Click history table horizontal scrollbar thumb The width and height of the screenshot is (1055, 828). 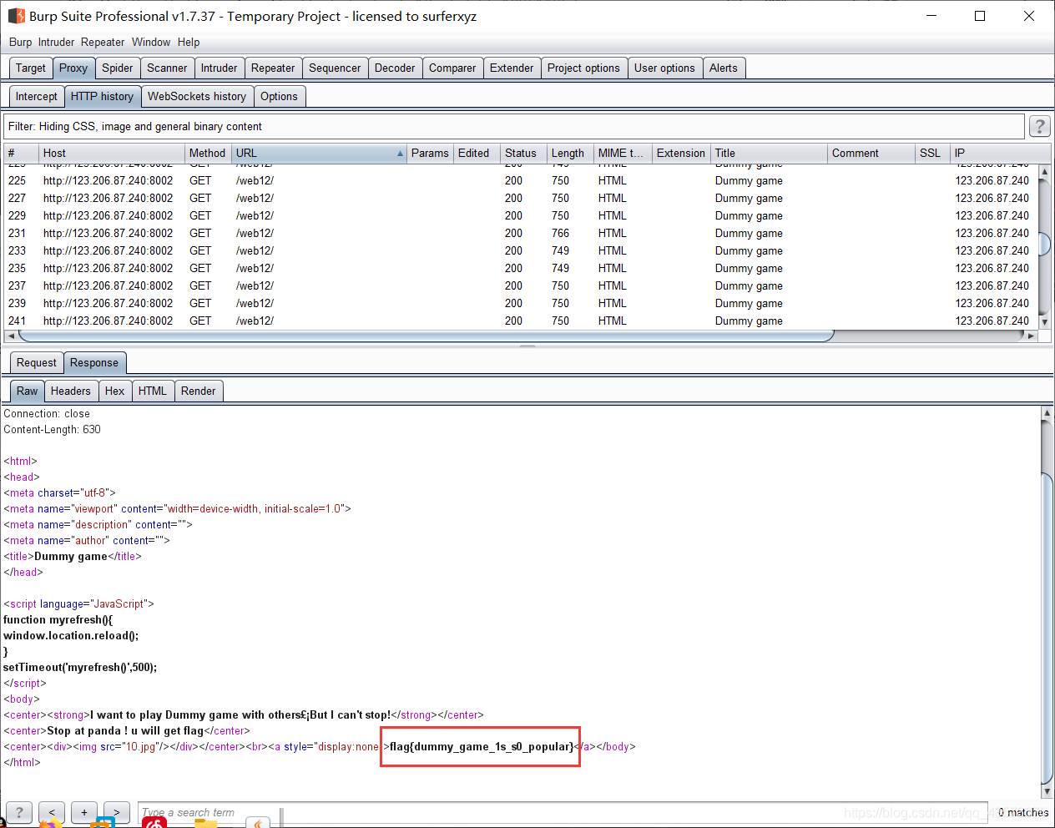click(426, 336)
